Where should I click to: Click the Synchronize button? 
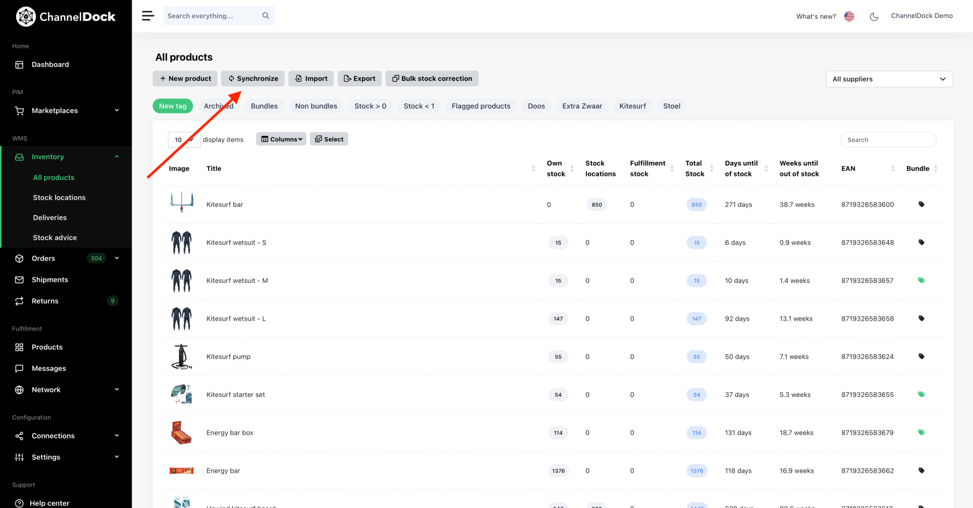[x=253, y=79]
